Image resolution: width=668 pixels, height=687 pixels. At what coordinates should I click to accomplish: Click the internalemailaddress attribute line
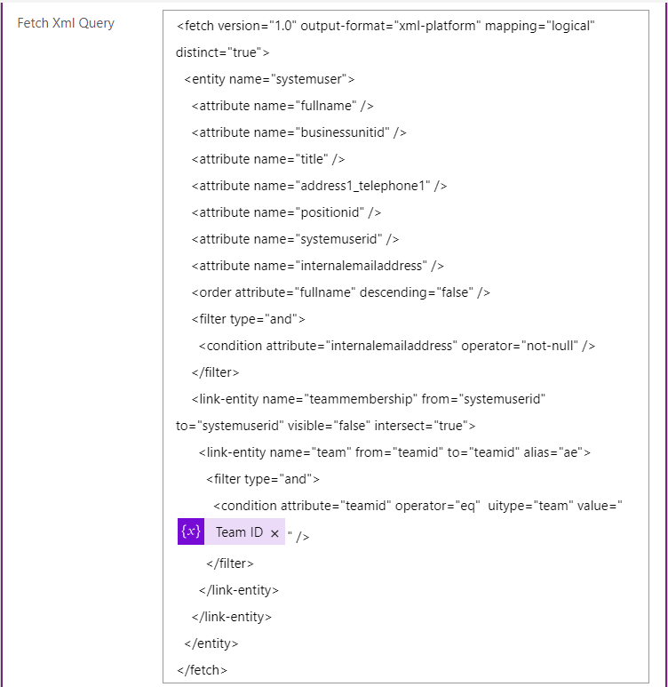point(318,266)
